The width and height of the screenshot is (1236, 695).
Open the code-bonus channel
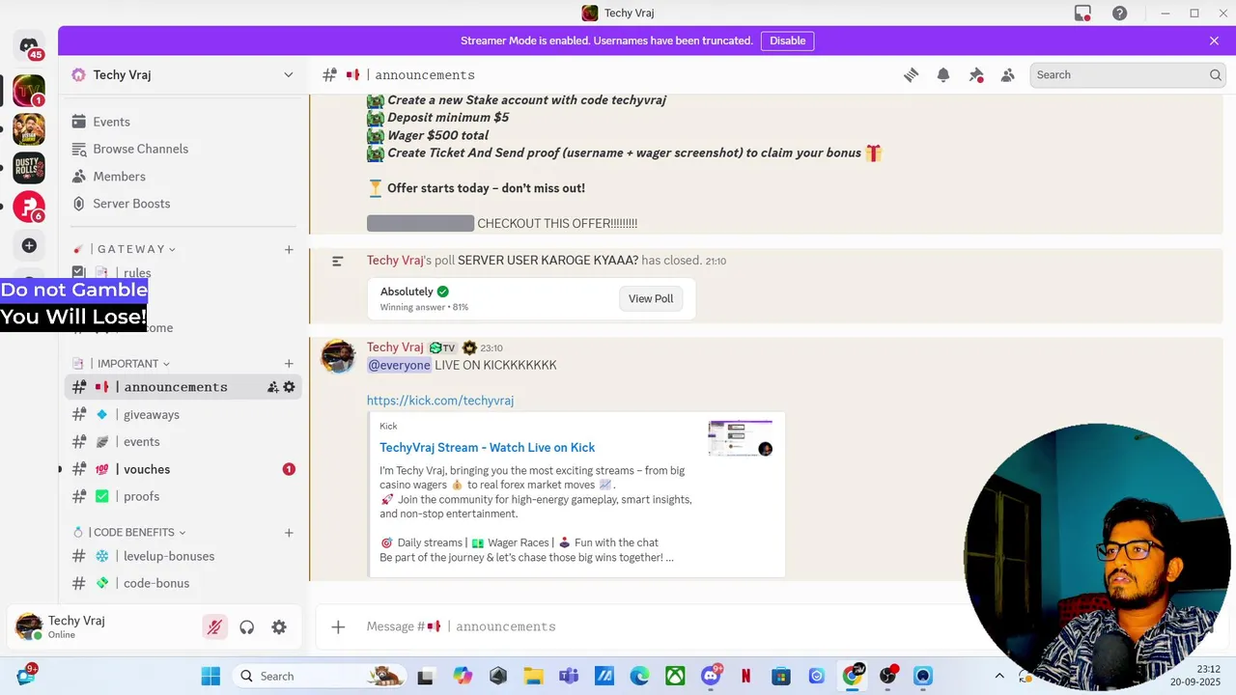pyautogui.click(x=183, y=583)
